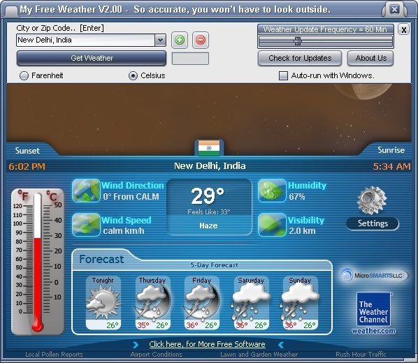Click the right blue arrow by software link
Screen dimensions: 418x363
coord(281,345)
